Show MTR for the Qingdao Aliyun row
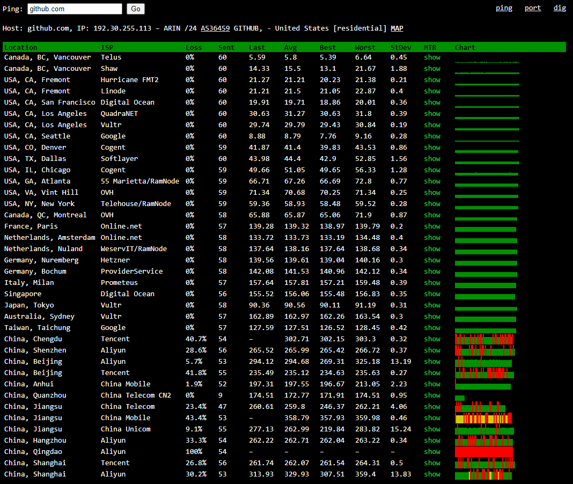573x484 pixels. coord(432,451)
